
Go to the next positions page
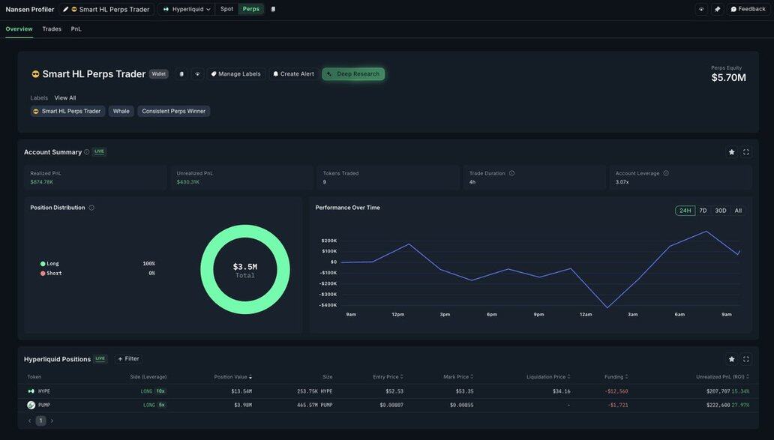click(52, 421)
